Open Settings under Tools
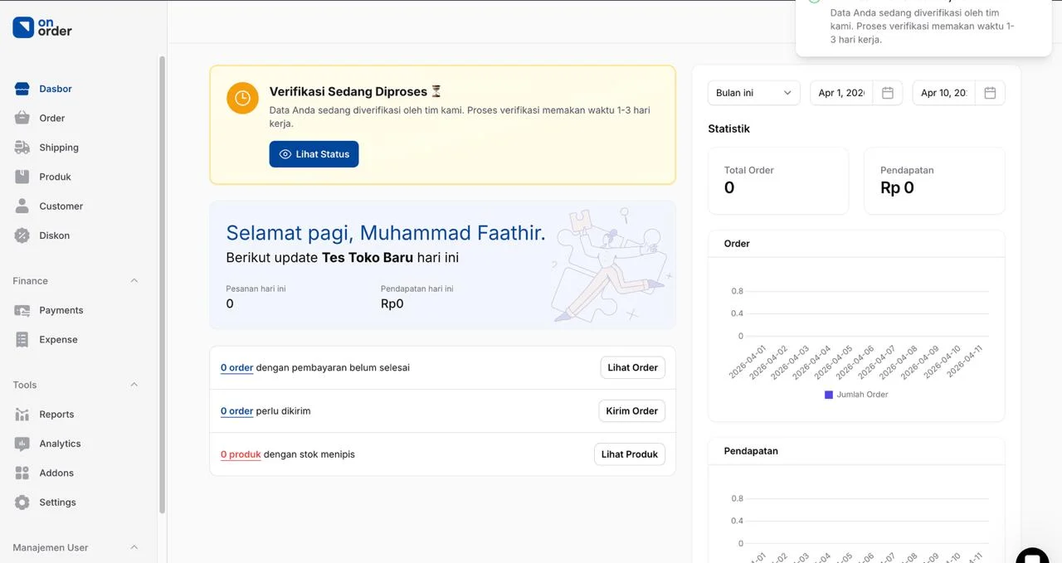 (x=57, y=502)
